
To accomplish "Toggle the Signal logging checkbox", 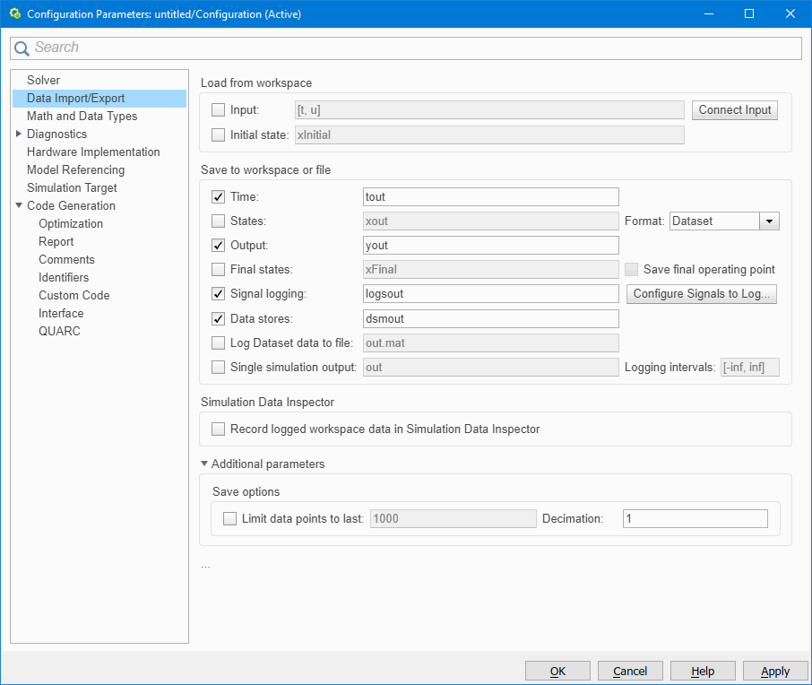I will (x=218, y=293).
